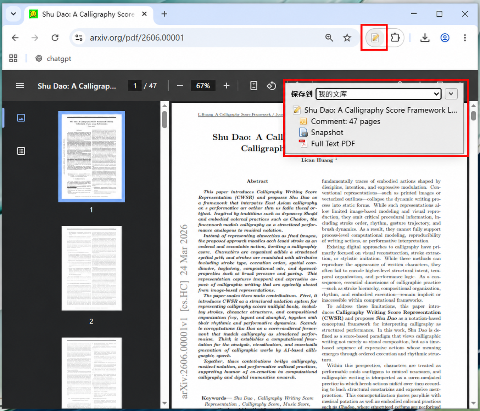Click the author name "Lican Huang"
Screen dimensions: 480x411
[317, 160]
